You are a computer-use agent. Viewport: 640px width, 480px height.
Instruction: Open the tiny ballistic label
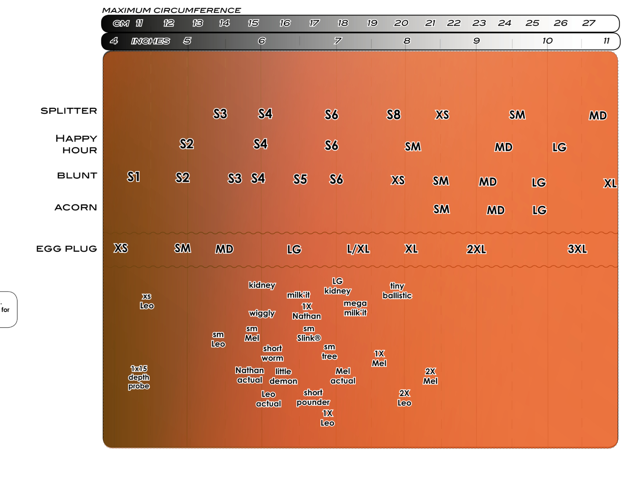pos(397,291)
